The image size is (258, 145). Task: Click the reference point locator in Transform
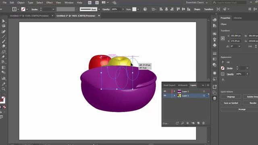(x=223, y=38)
